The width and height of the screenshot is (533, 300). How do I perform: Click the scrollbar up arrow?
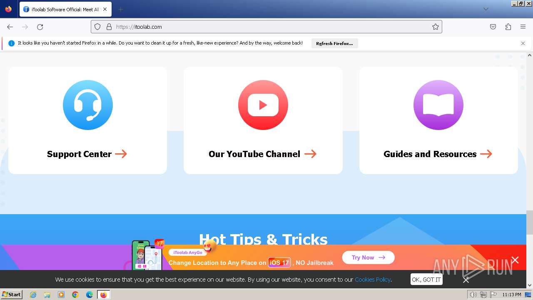[x=530, y=55]
